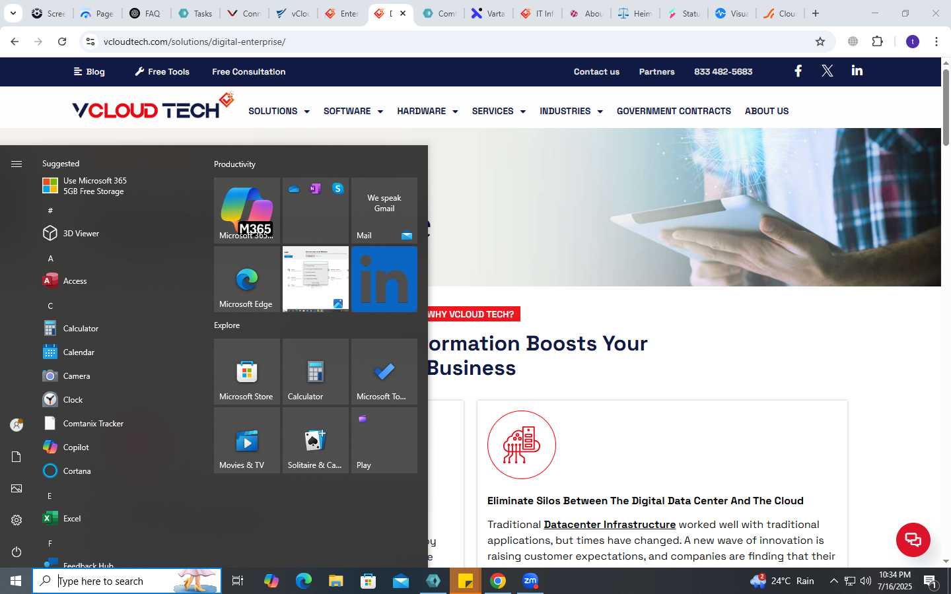This screenshot has height=594, width=951.
Task: Open the Windows Start button
Action: coord(16,581)
